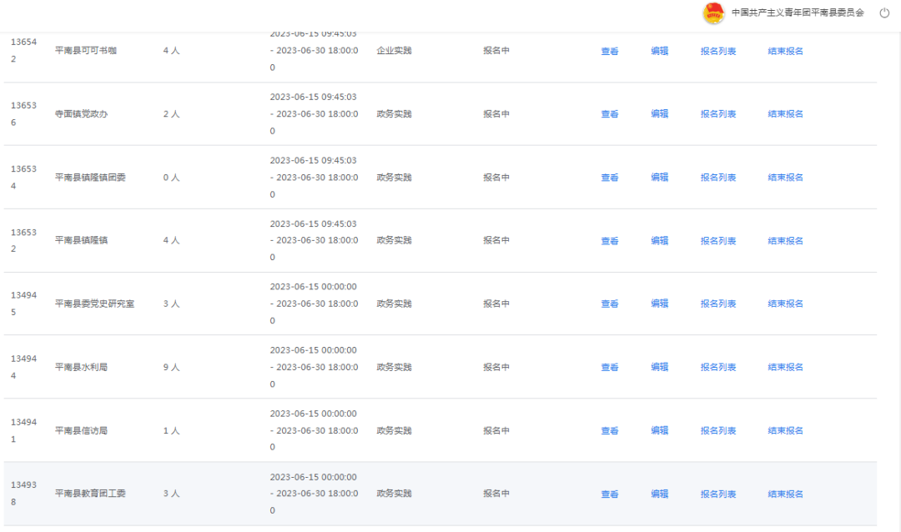Edit the 平南县教育团工委 entry
This screenshot has height=532, width=901.
coord(659,494)
